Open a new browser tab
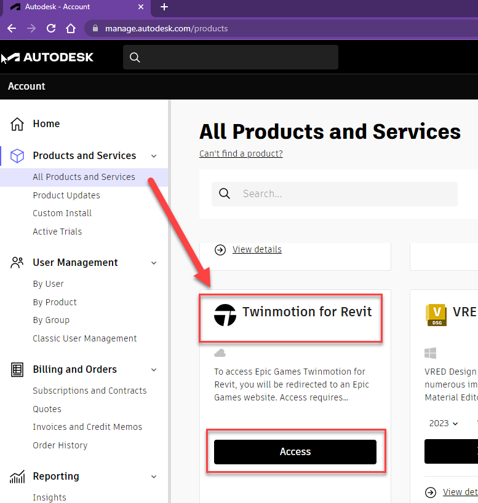Viewport: 478px width, 503px height. (x=164, y=7)
